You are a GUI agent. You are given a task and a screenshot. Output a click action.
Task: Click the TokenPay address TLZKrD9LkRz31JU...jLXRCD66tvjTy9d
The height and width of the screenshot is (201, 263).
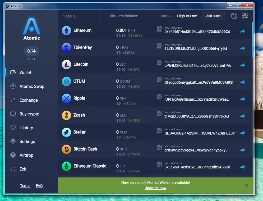click(196, 48)
